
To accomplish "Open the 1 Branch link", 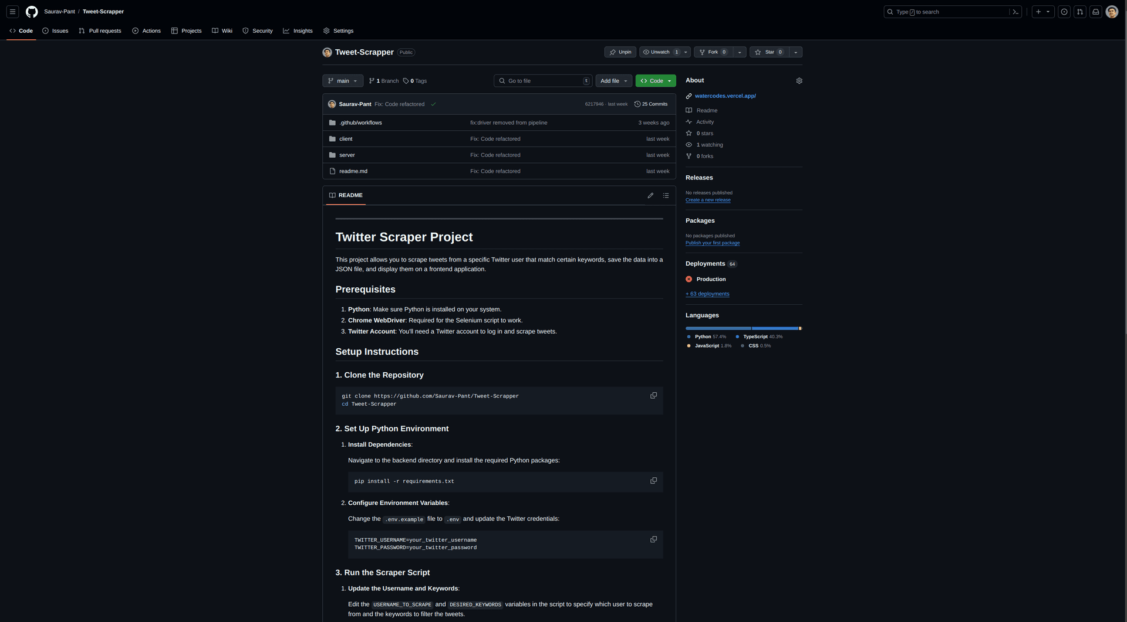I will point(384,81).
